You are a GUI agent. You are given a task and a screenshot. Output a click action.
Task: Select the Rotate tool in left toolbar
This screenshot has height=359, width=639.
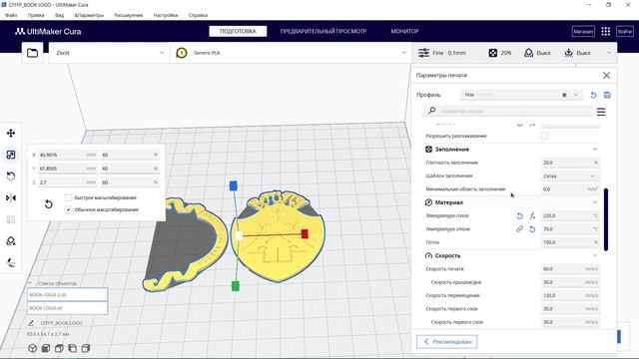(x=11, y=177)
